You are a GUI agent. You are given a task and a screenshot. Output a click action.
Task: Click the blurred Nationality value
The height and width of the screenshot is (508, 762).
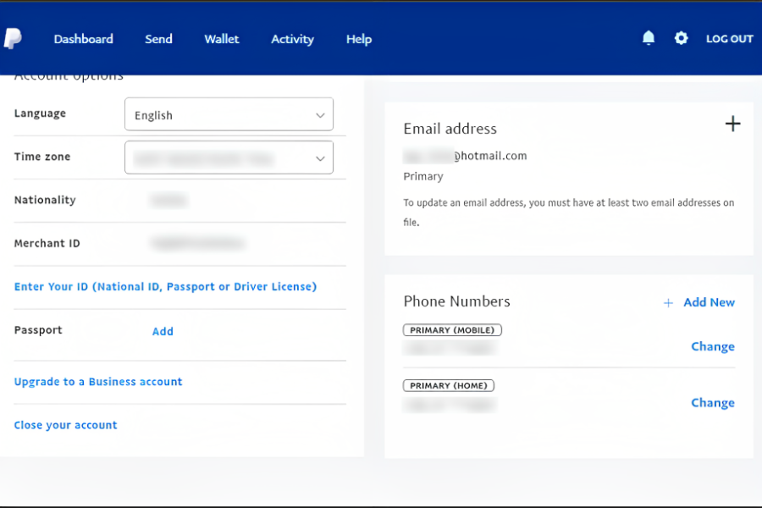point(168,201)
